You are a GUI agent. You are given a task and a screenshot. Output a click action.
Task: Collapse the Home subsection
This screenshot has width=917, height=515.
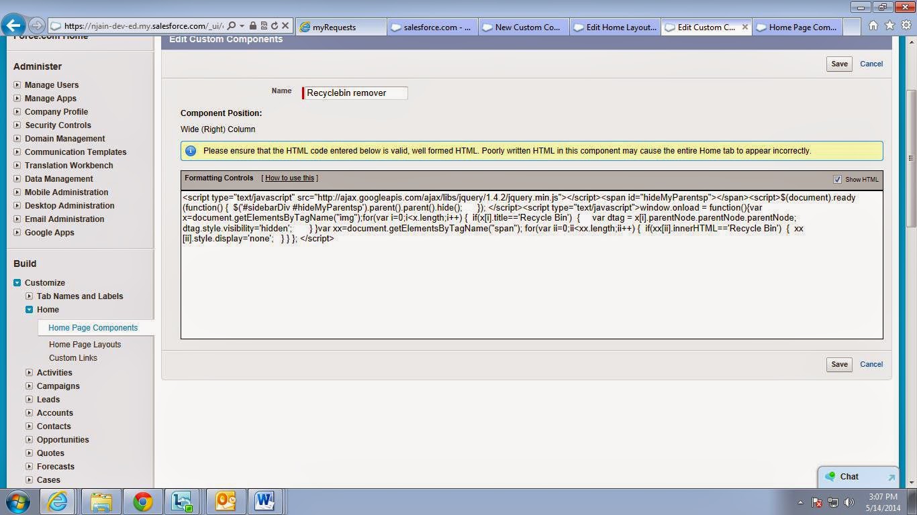(x=30, y=310)
